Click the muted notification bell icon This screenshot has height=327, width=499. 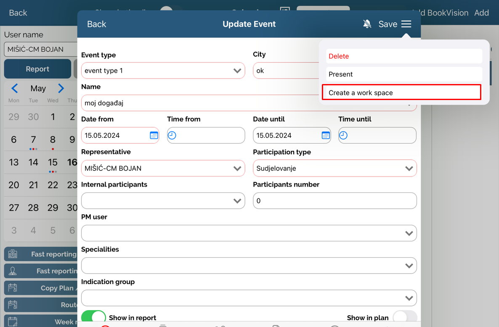click(x=367, y=24)
